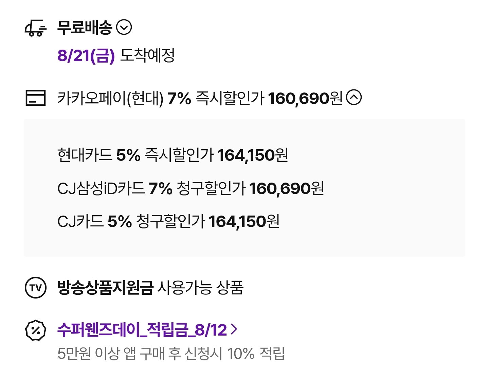Screen dimensions: 489x392
Task: Click 카카오페이(현대) 7% 즉시할인가 text
Action: click(161, 98)
